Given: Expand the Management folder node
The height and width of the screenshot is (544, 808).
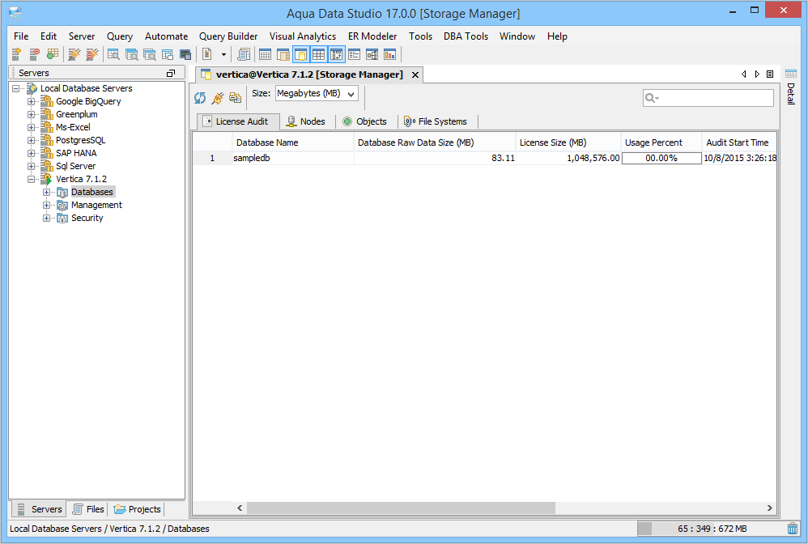Looking at the screenshot, I should click(46, 205).
